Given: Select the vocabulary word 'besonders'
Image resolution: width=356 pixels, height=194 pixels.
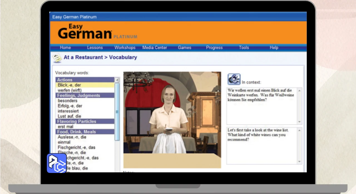Looking at the screenshot, I should 67,101.
